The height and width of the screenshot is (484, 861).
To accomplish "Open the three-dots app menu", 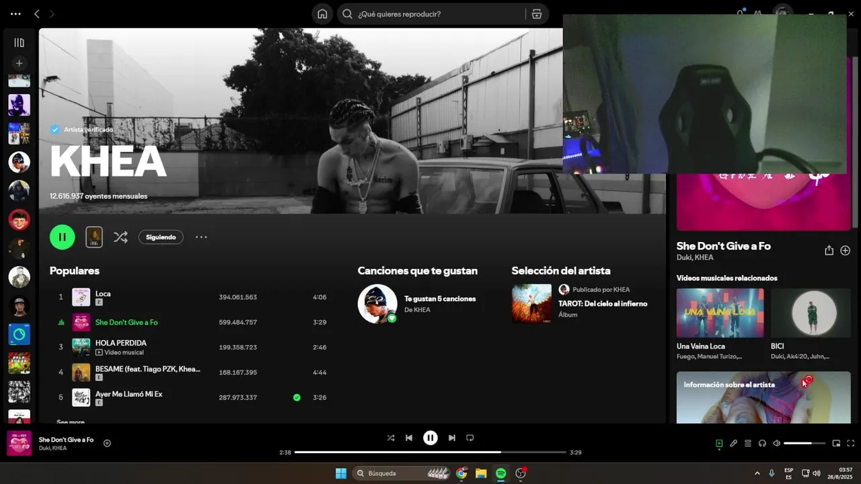I will (x=15, y=13).
